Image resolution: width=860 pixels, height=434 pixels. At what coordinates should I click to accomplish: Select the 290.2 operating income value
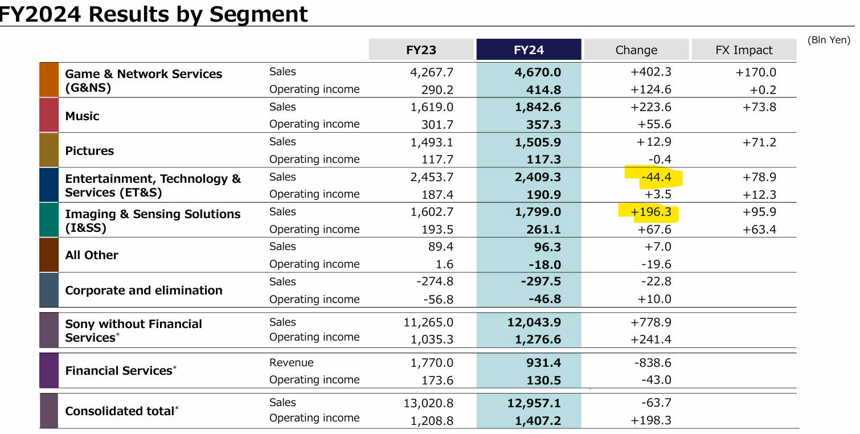(x=438, y=90)
